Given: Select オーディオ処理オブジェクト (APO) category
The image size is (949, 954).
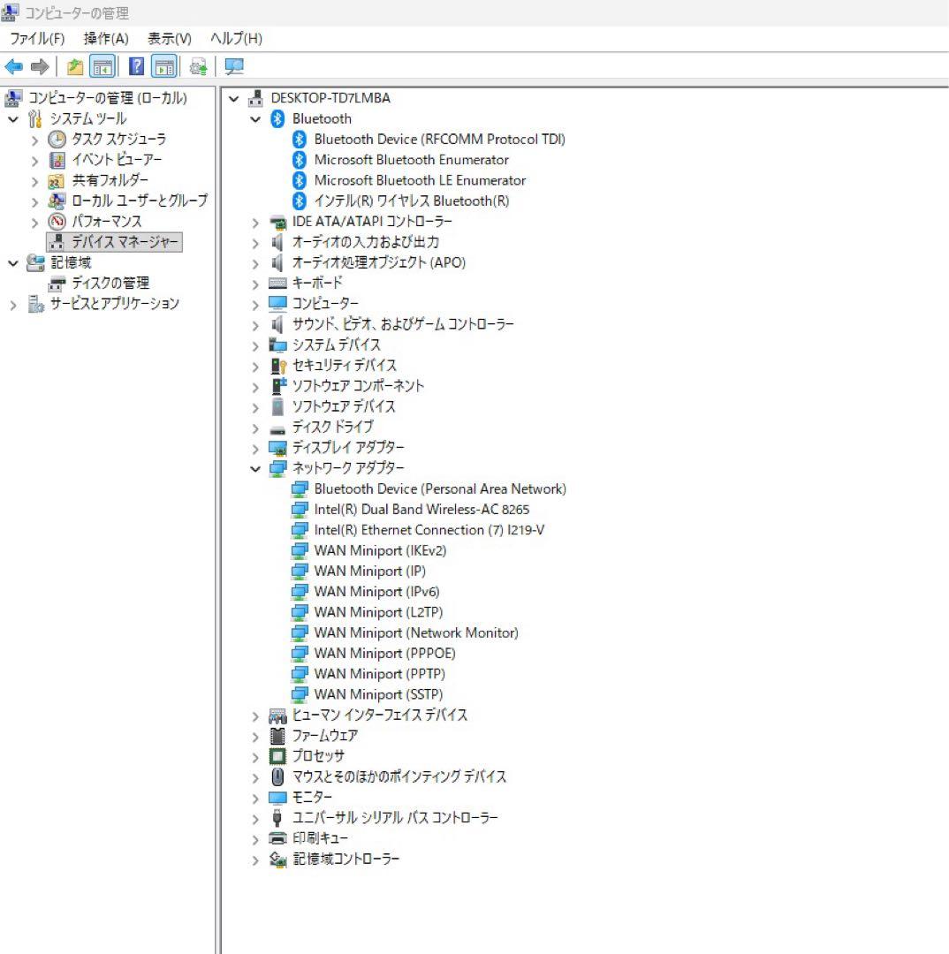Looking at the screenshot, I should point(378,263).
